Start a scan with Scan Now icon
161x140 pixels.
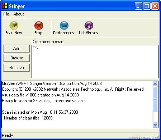(x=14, y=26)
